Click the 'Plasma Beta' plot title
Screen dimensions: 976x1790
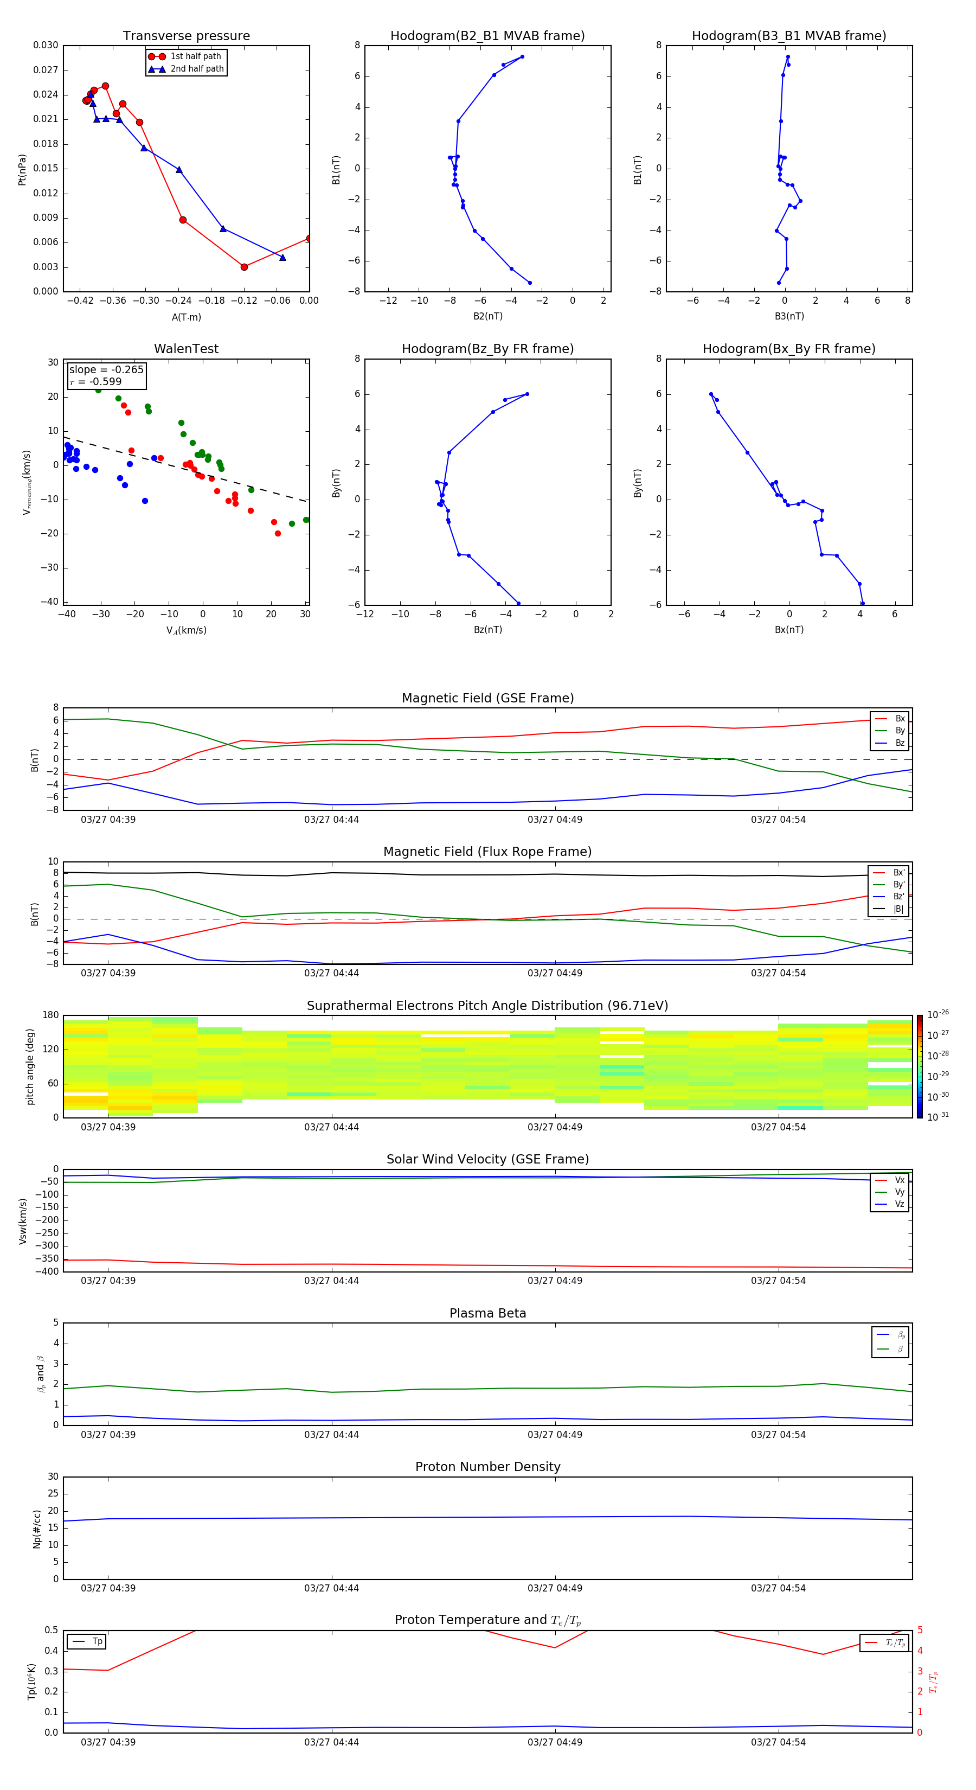pyautogui.click(x=487, y=1313)
